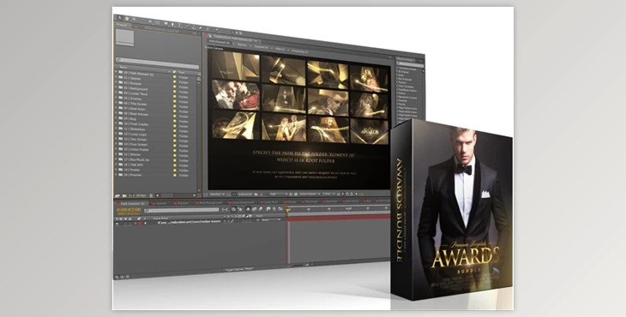Open the Composition Mini-Flowchart in timeline
This screenshot has width=626, height=317.
(x=225, y=209)
